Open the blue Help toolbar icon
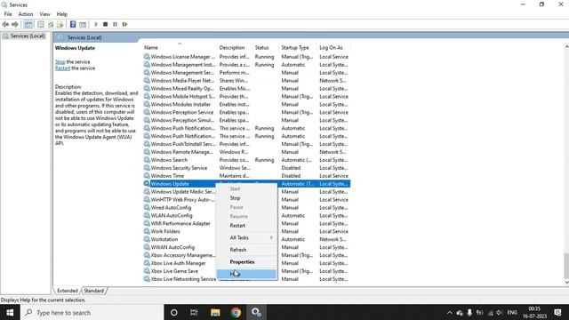 click(73, 24)
